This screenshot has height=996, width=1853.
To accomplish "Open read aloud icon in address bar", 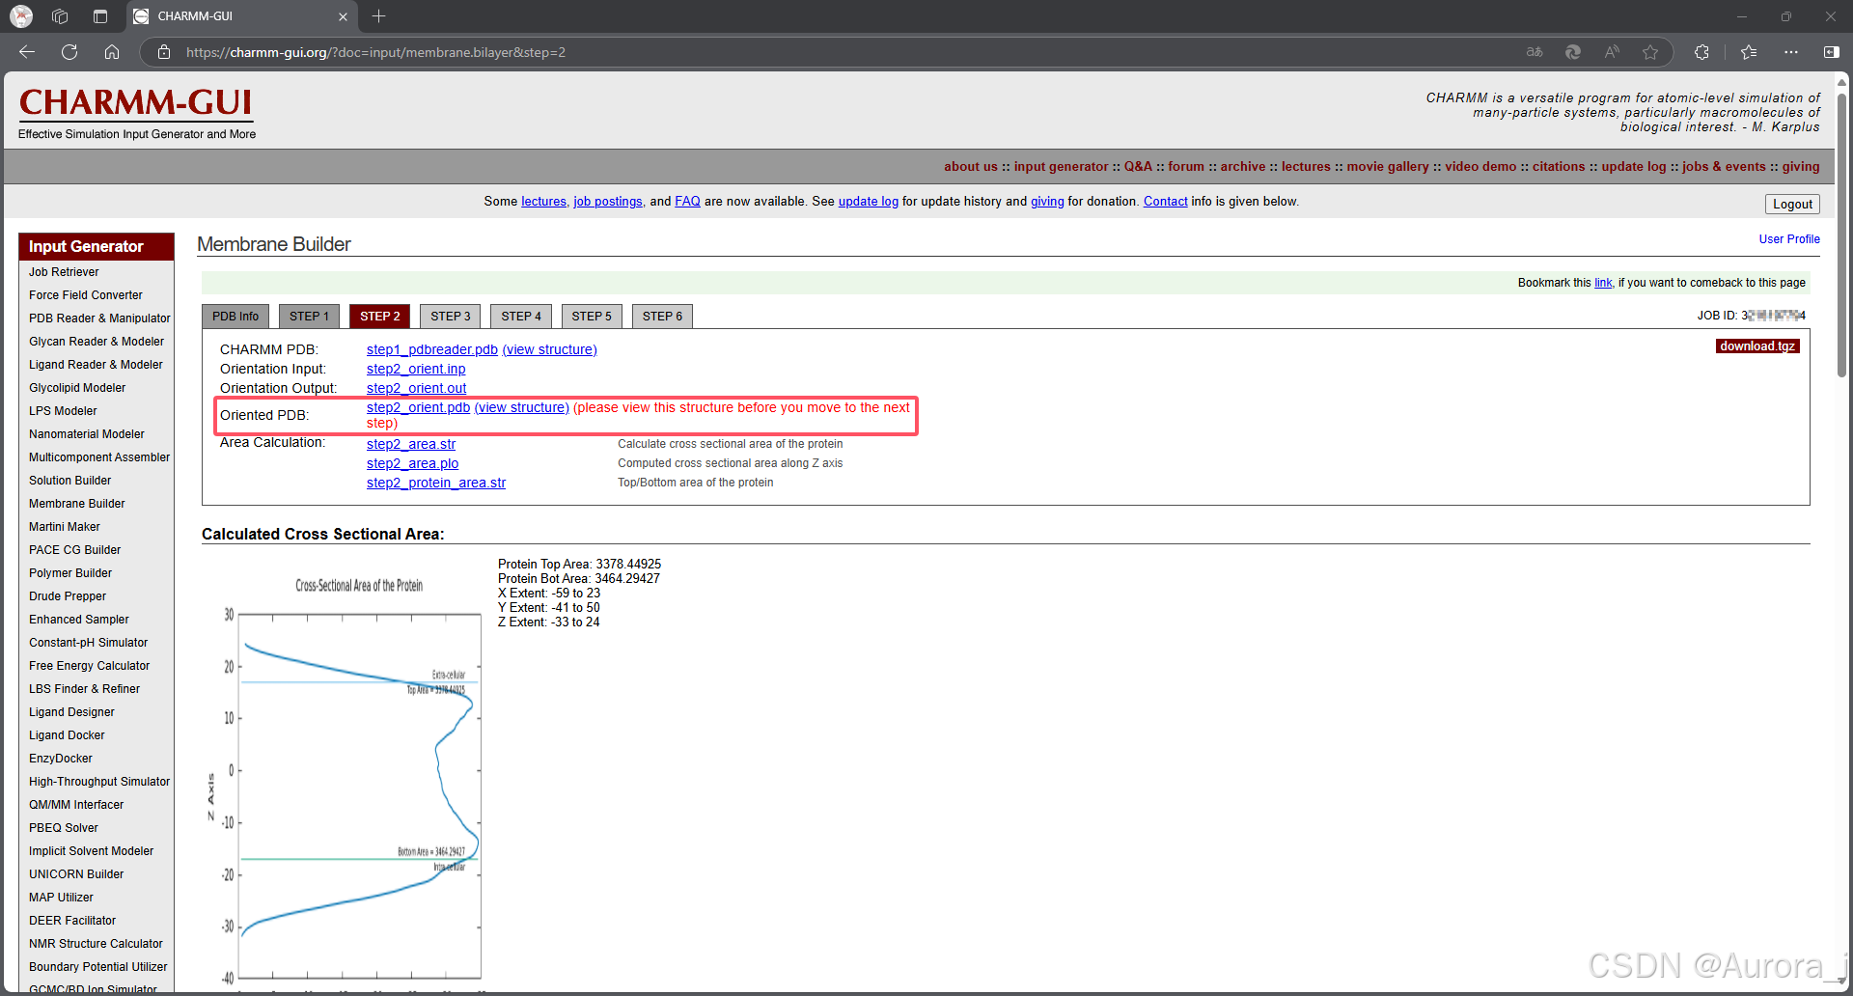I will (1612, 52).
